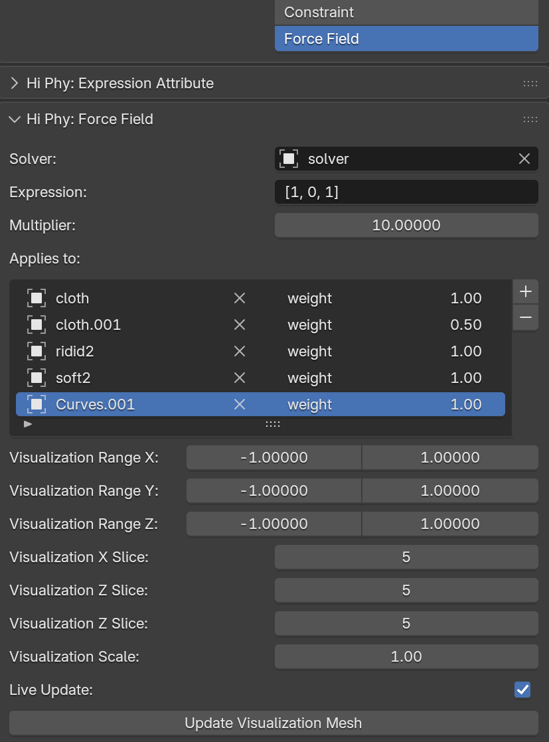
Task: Expand Hi Phy: Expression Attribute panel
Action: 15,84
